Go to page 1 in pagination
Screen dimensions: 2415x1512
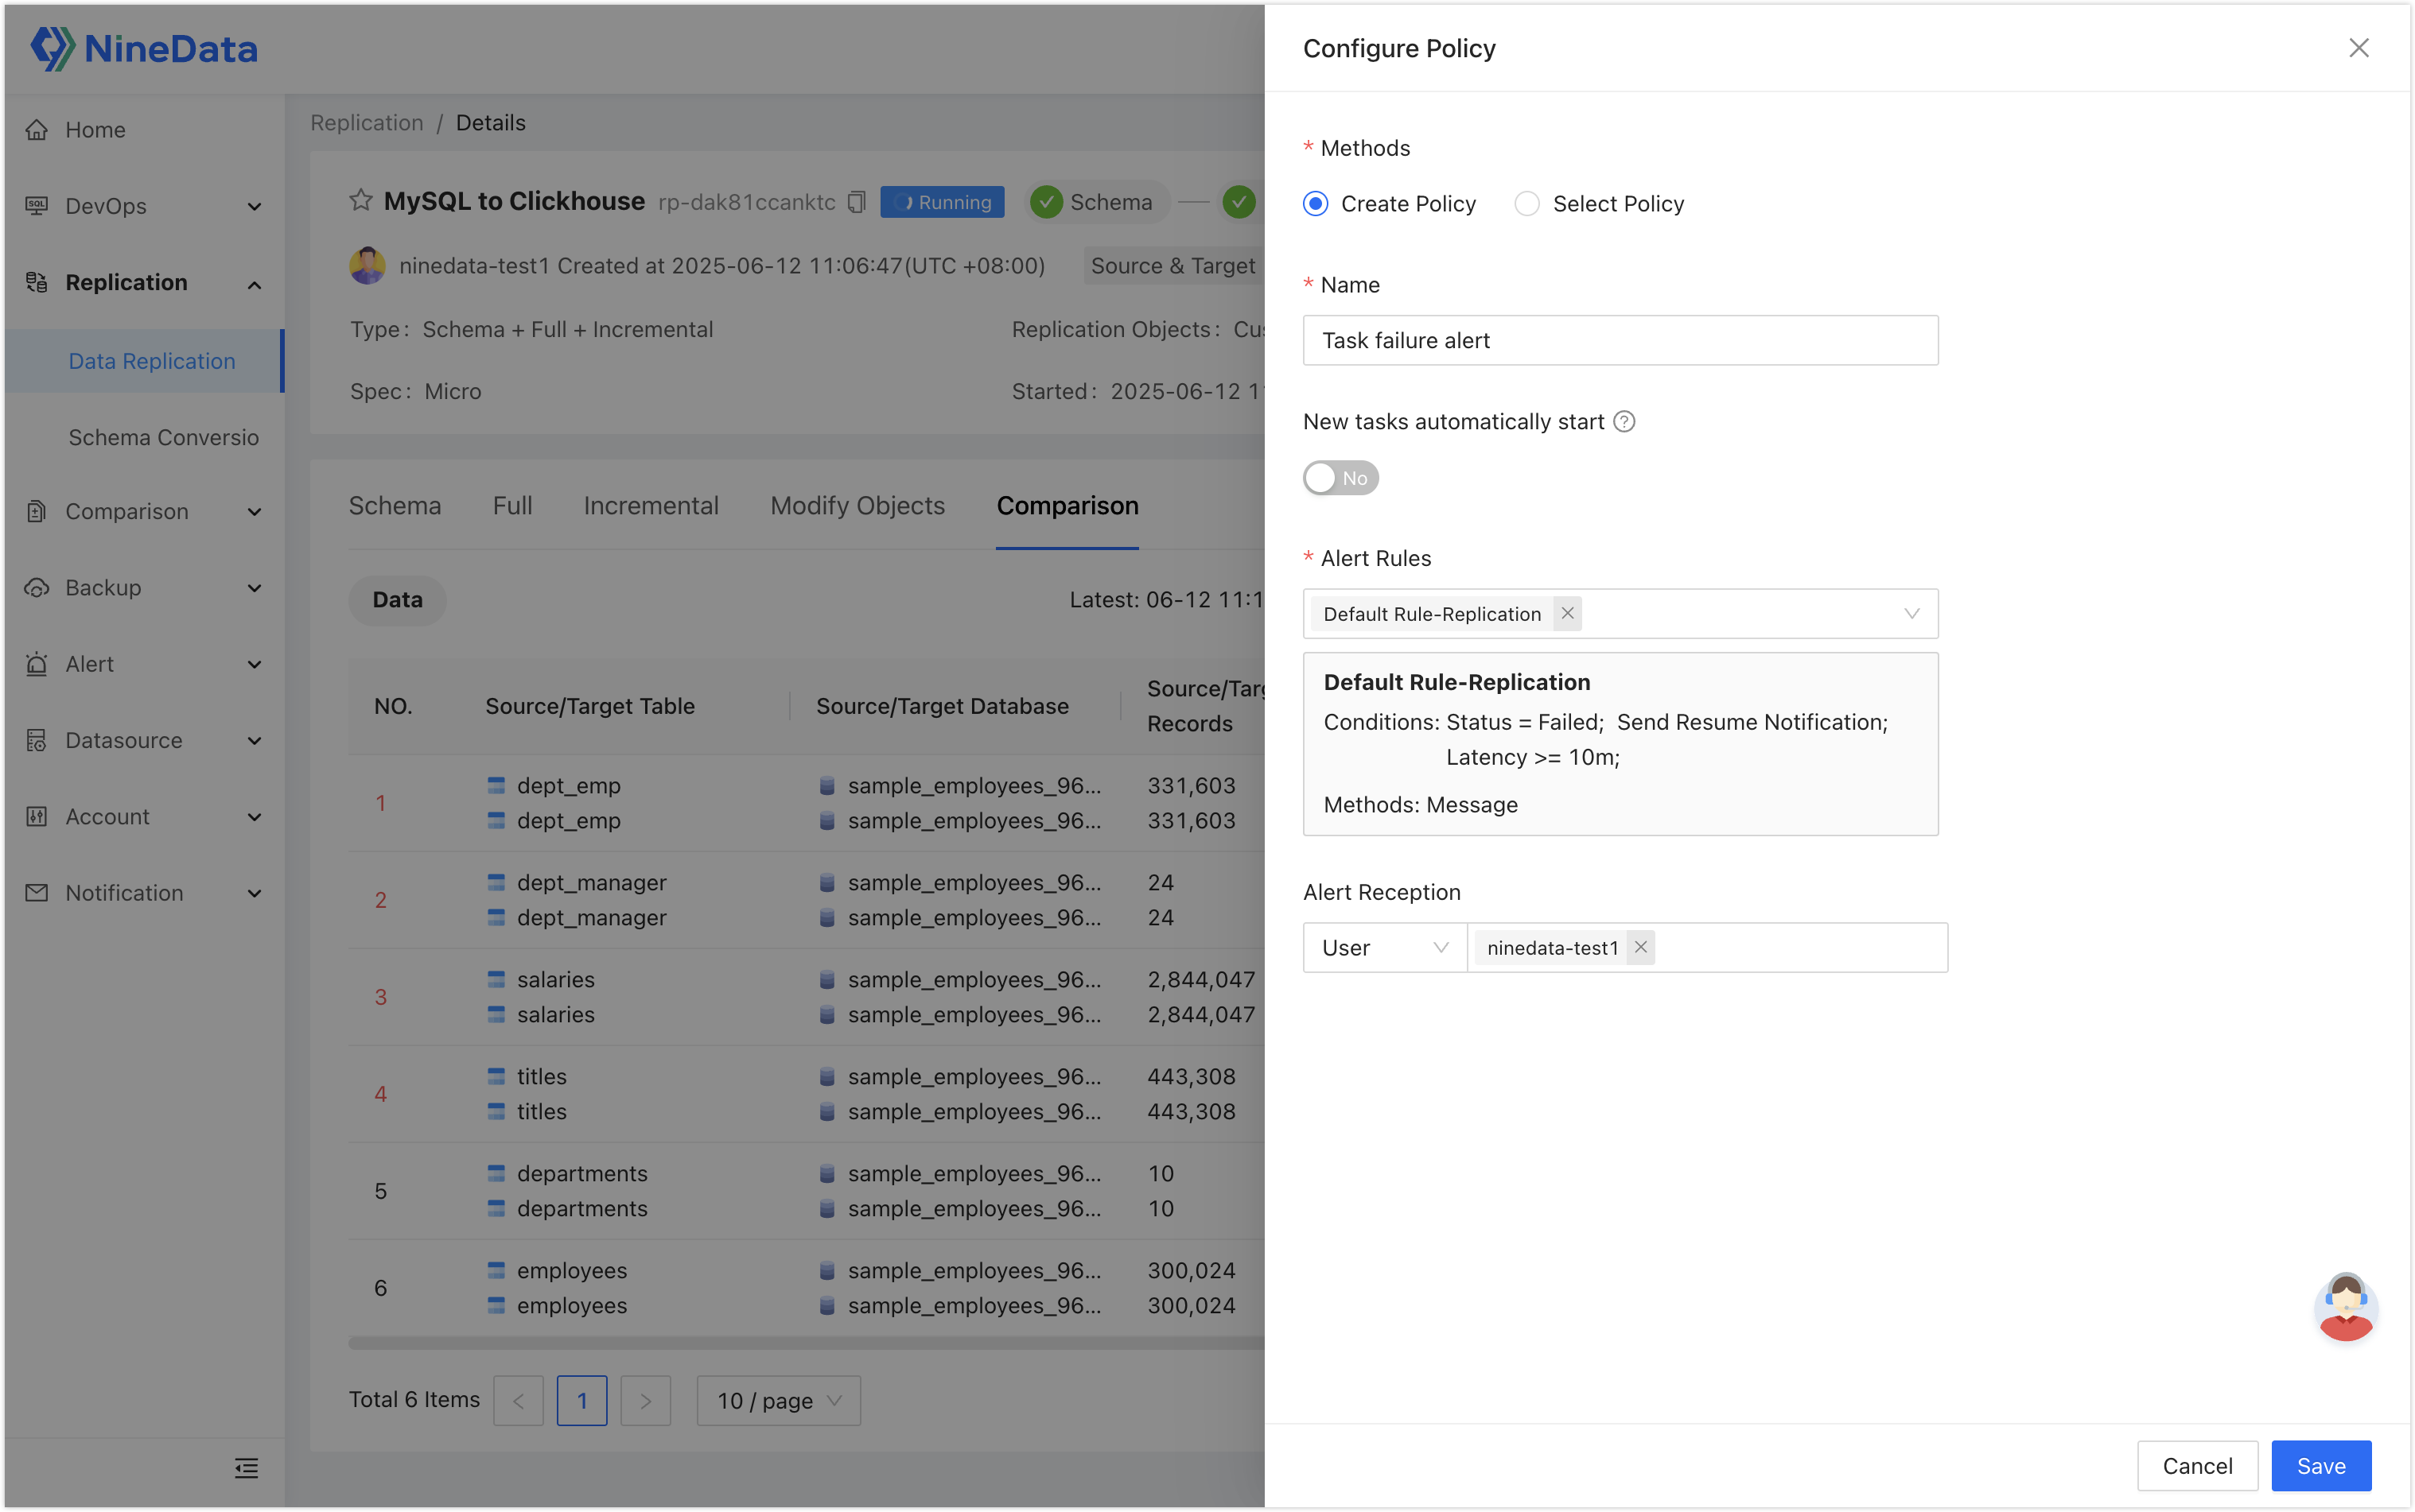click(581, 1401)
